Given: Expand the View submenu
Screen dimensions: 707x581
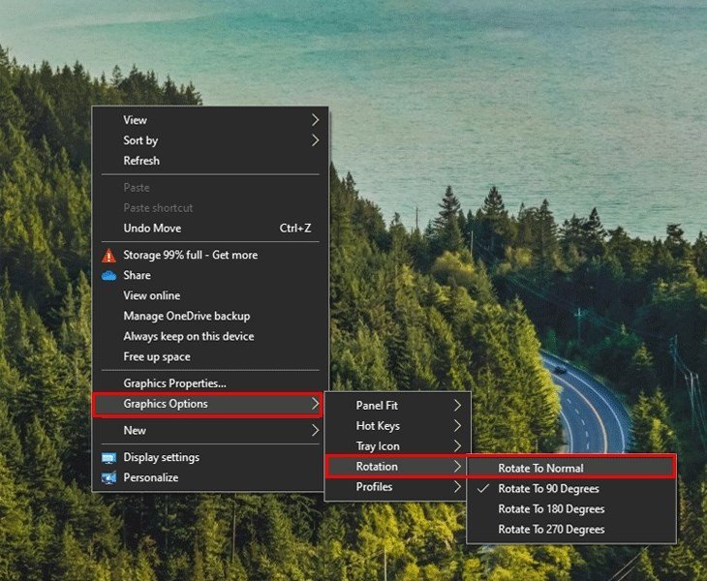Looking at the screenshot, I should pos(135,120).
